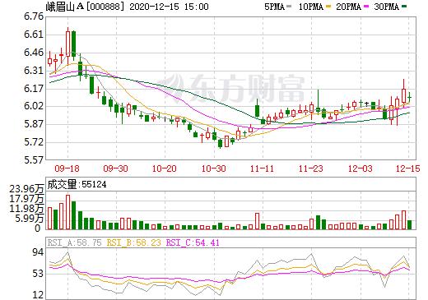
Task: Click RSI axis label 53
Action: 38,274
